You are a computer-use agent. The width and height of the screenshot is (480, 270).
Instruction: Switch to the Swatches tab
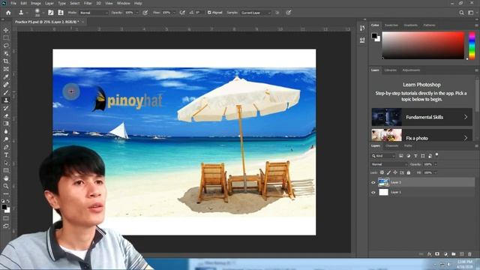coord(391,25)
